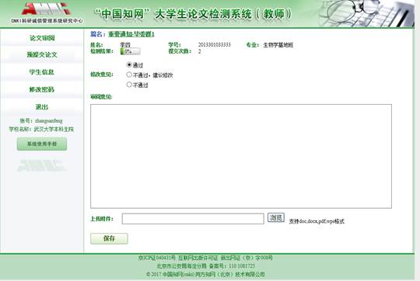
Task: Click submission count value 2
Action: [200, 51]
